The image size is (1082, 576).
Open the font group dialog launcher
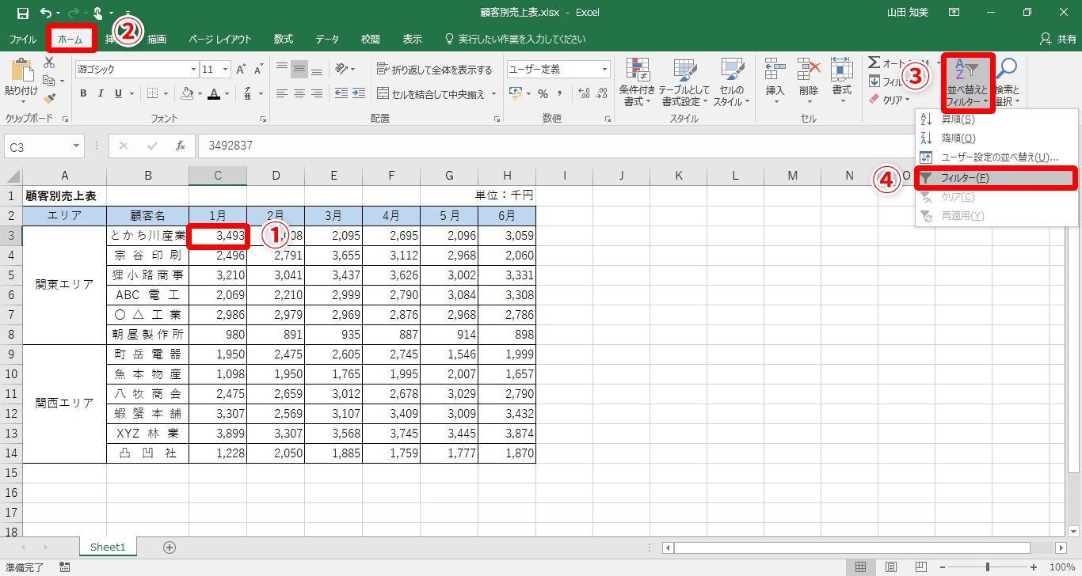click(261, 119)
